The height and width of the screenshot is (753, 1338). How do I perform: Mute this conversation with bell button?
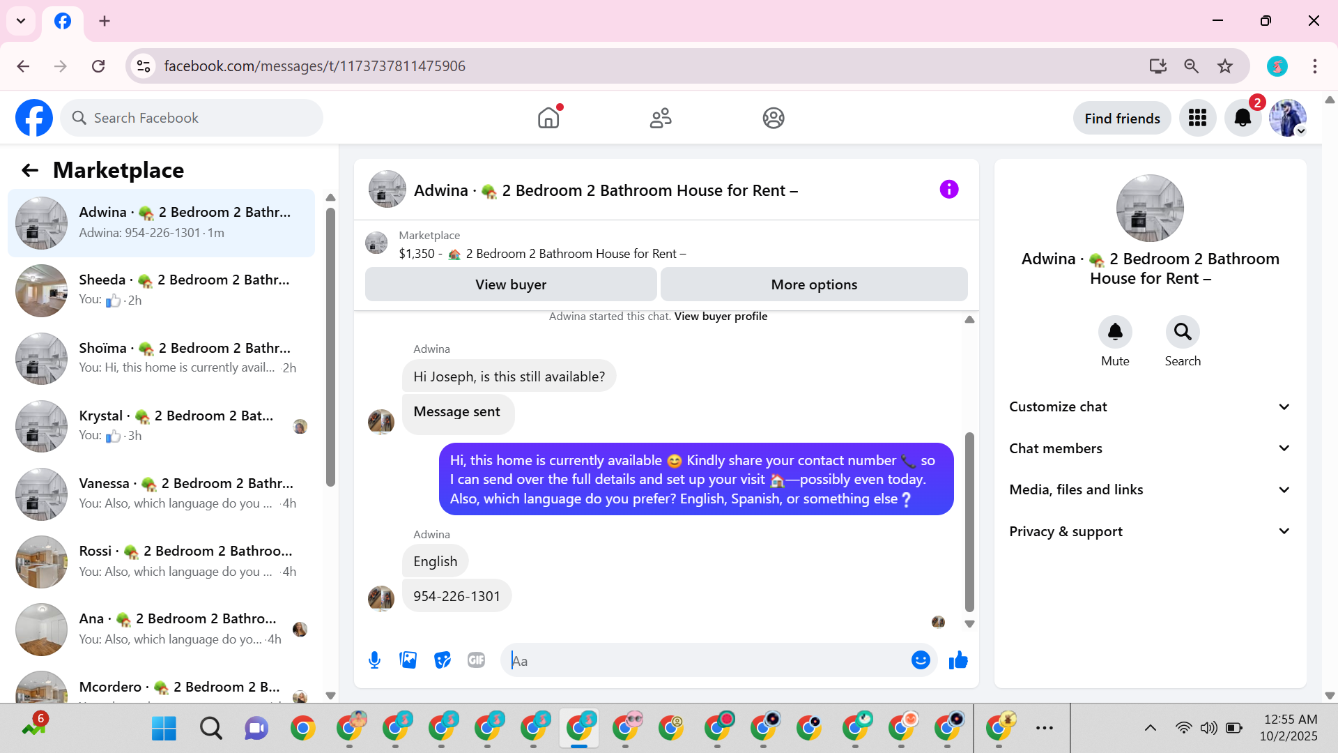pos(1115,333)
